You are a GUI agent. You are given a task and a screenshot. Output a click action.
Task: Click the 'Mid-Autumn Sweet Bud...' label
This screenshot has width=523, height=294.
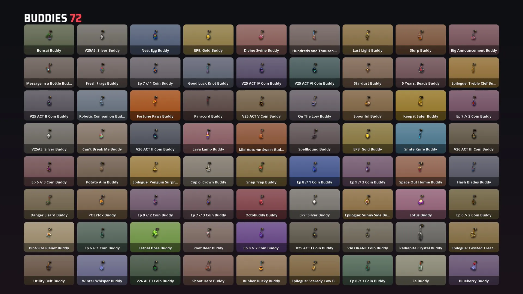click(261, 149)
